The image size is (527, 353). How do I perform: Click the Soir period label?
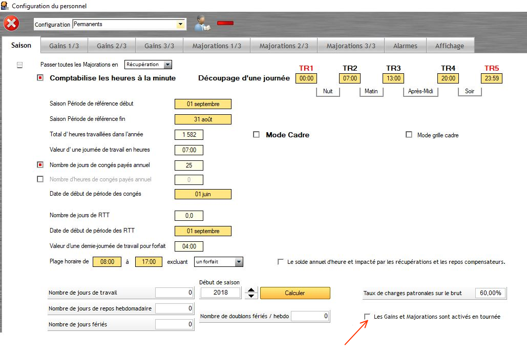[470, 91]
